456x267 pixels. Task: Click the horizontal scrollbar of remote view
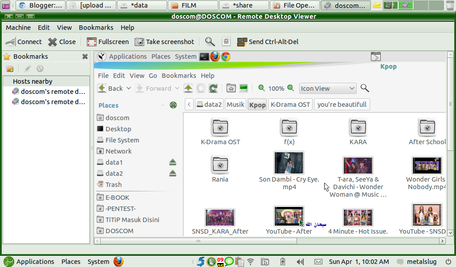(198, 241)
